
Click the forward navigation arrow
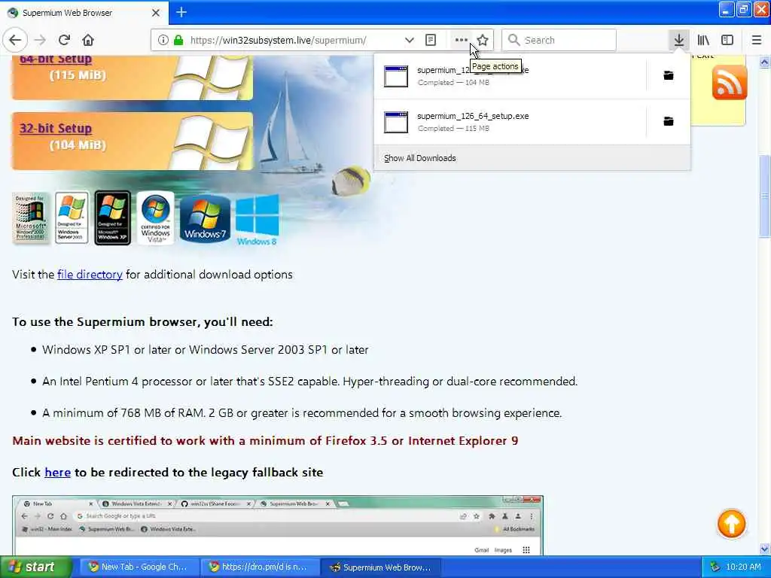(41, 40)
